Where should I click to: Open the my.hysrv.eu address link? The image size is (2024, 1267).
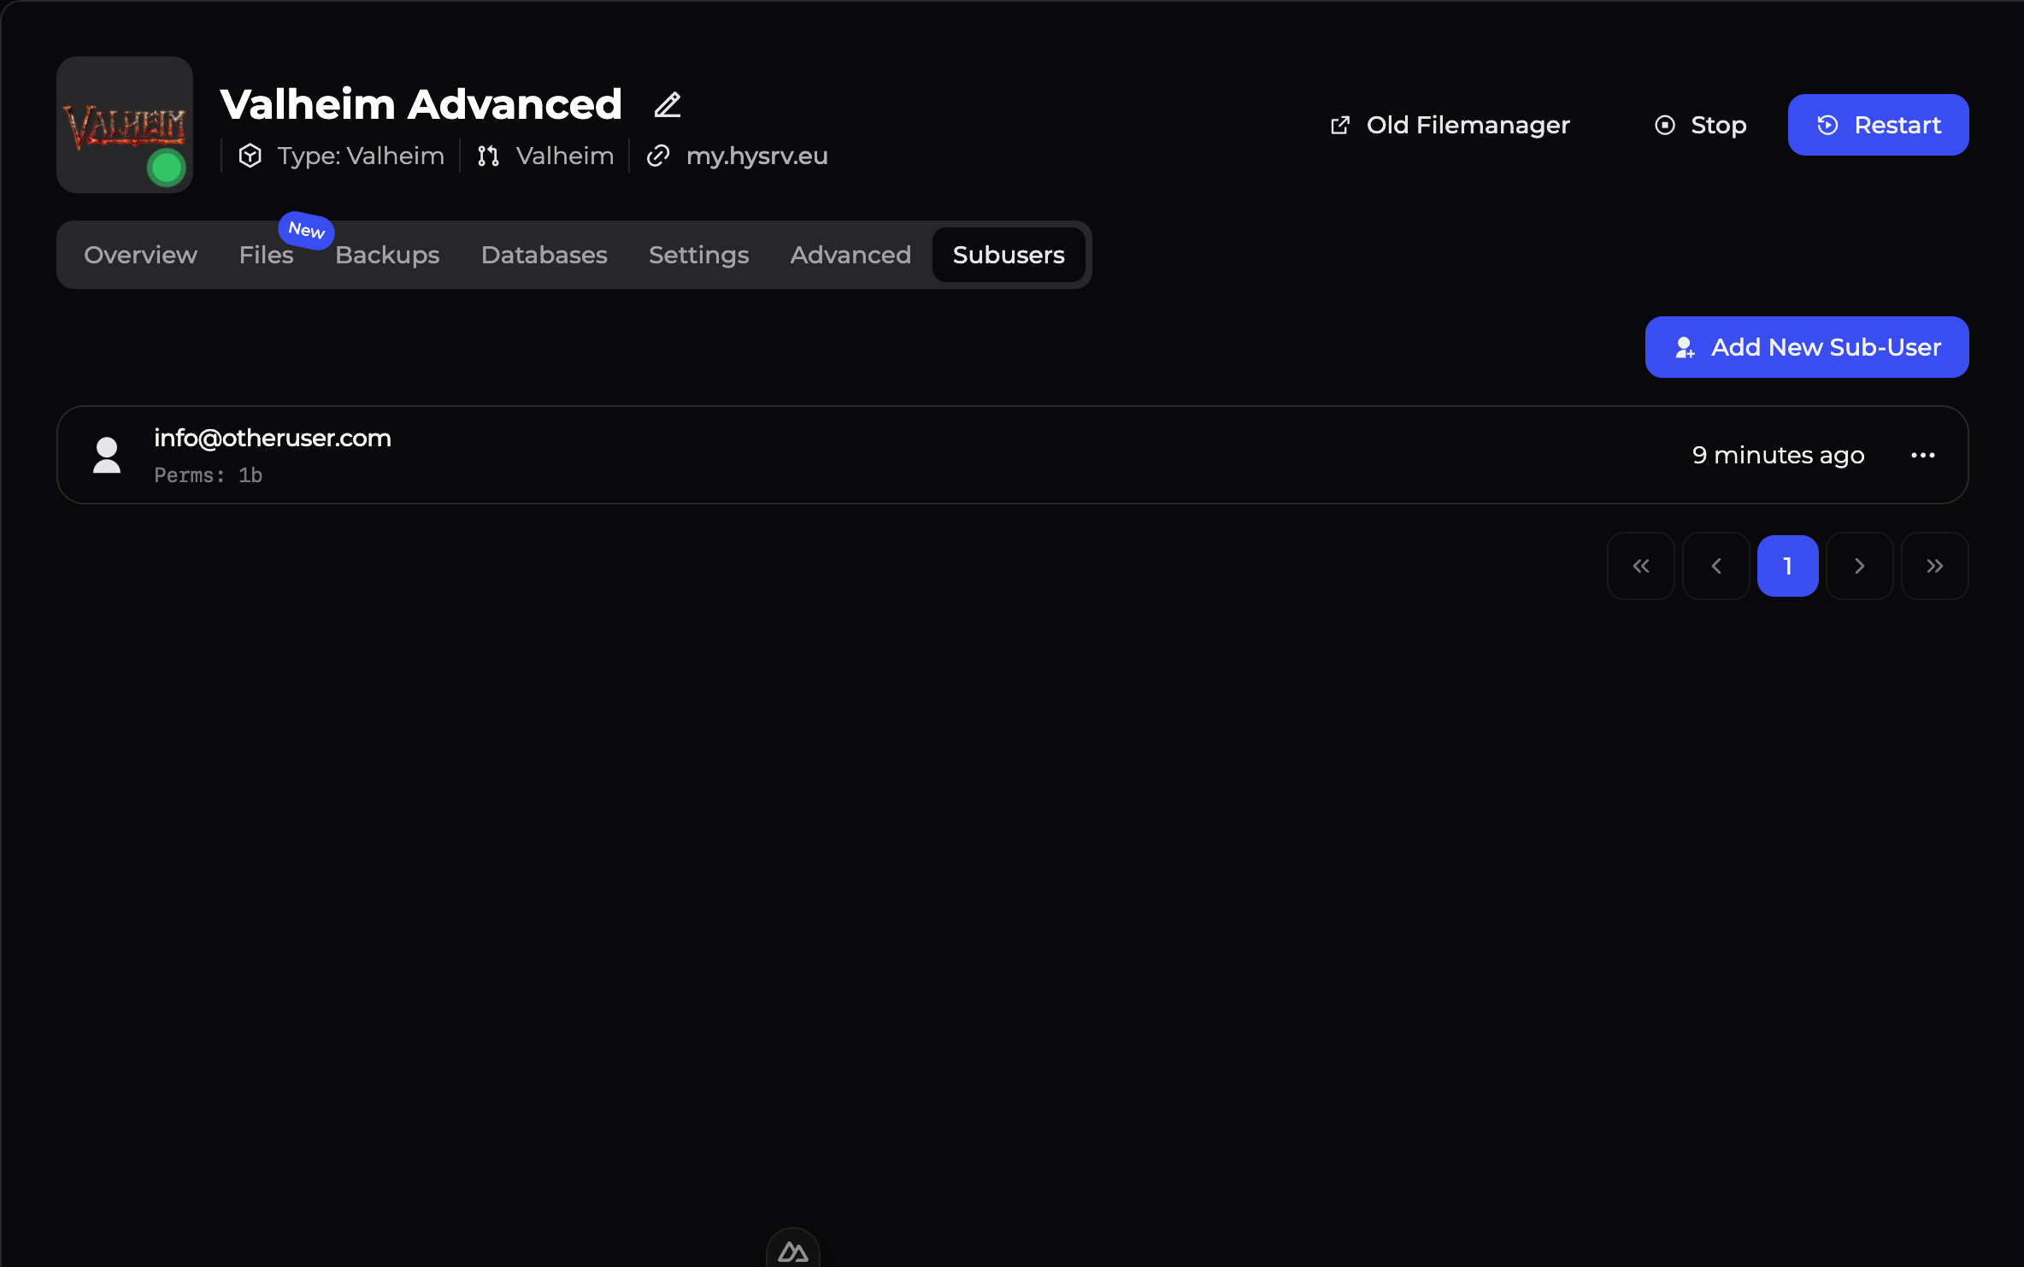tap(756, 156)
